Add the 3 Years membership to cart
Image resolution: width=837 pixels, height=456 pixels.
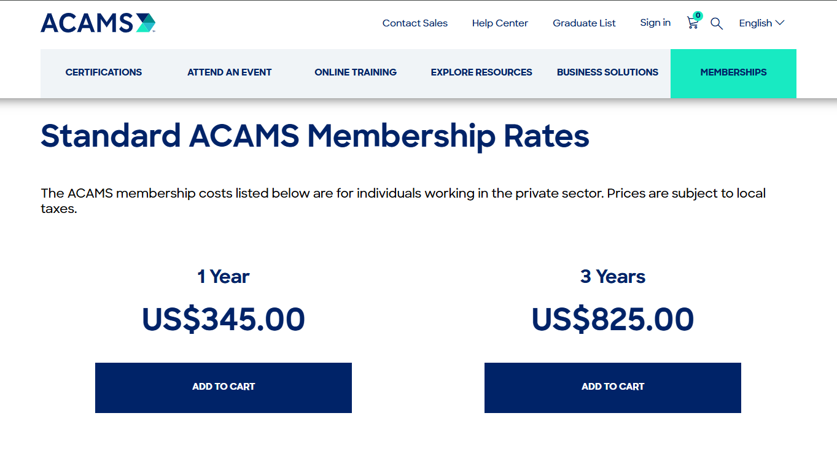pos(613,387)
